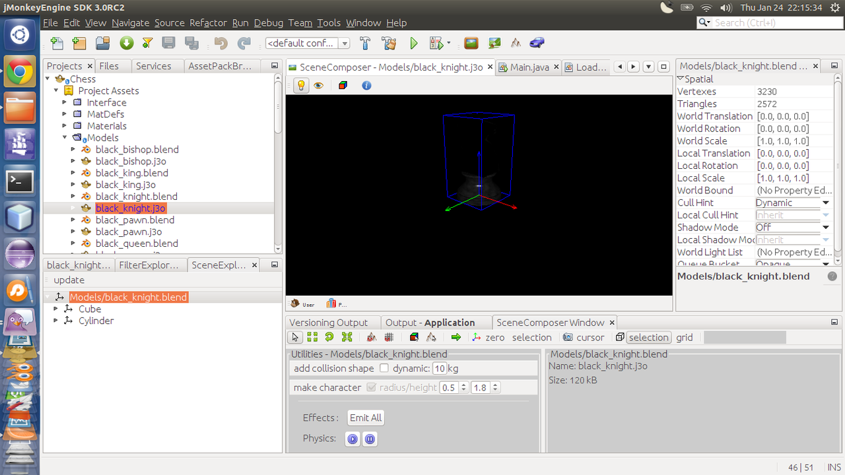Viewport: 845px width, 475px height.
Task: Click the physics play button
Action: [353, 439]
